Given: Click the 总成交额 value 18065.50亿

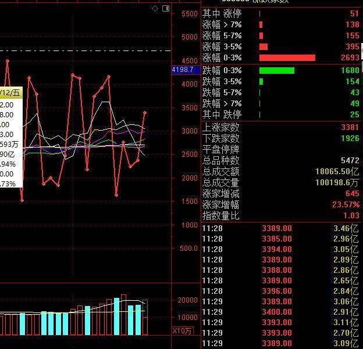Looking at the screenshot, I should [337, 171].
